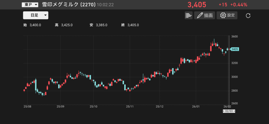
Task: Refresh the chart with the reload icon
Action: click(248, 16)
